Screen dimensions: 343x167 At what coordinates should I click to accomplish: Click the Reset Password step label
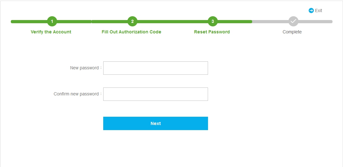click(x=212, y=32)
